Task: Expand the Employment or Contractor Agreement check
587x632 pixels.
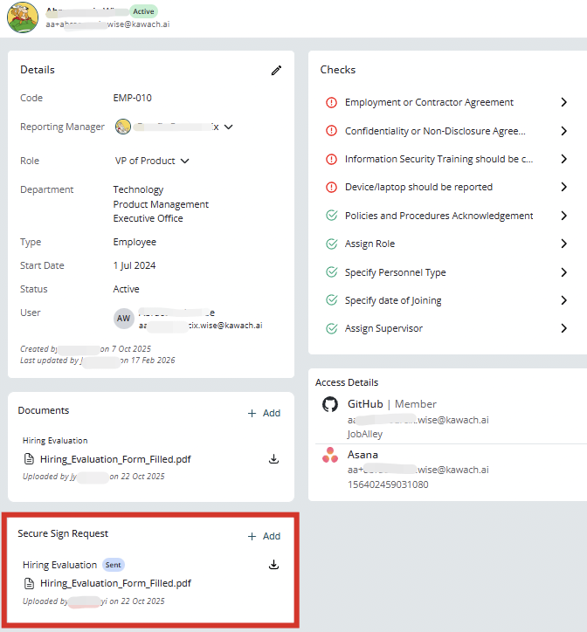Action: click(x=564, y=102)
